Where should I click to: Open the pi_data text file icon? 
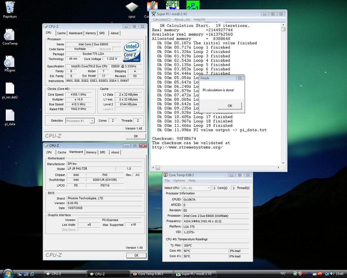(x=10, y=115)
